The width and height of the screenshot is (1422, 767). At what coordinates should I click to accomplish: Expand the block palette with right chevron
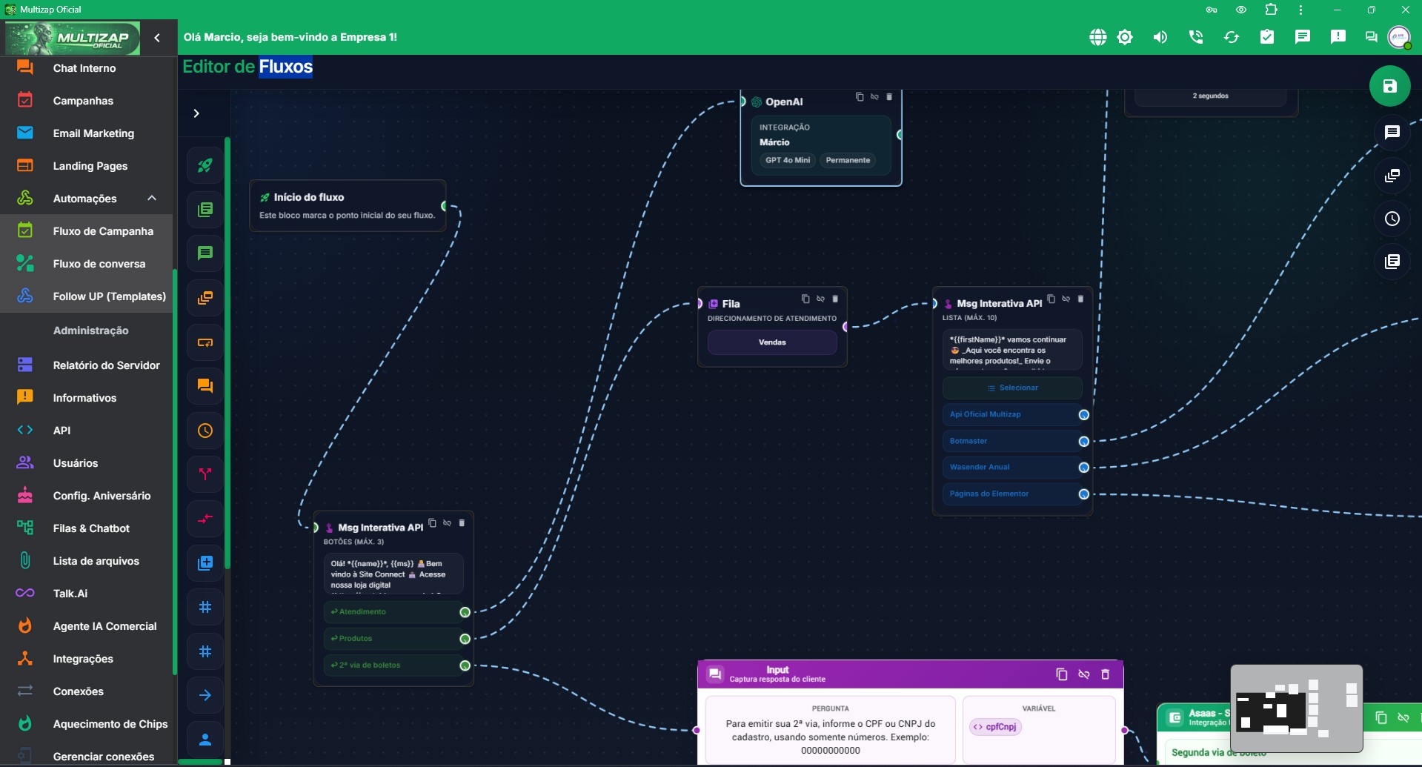[196, 113]
